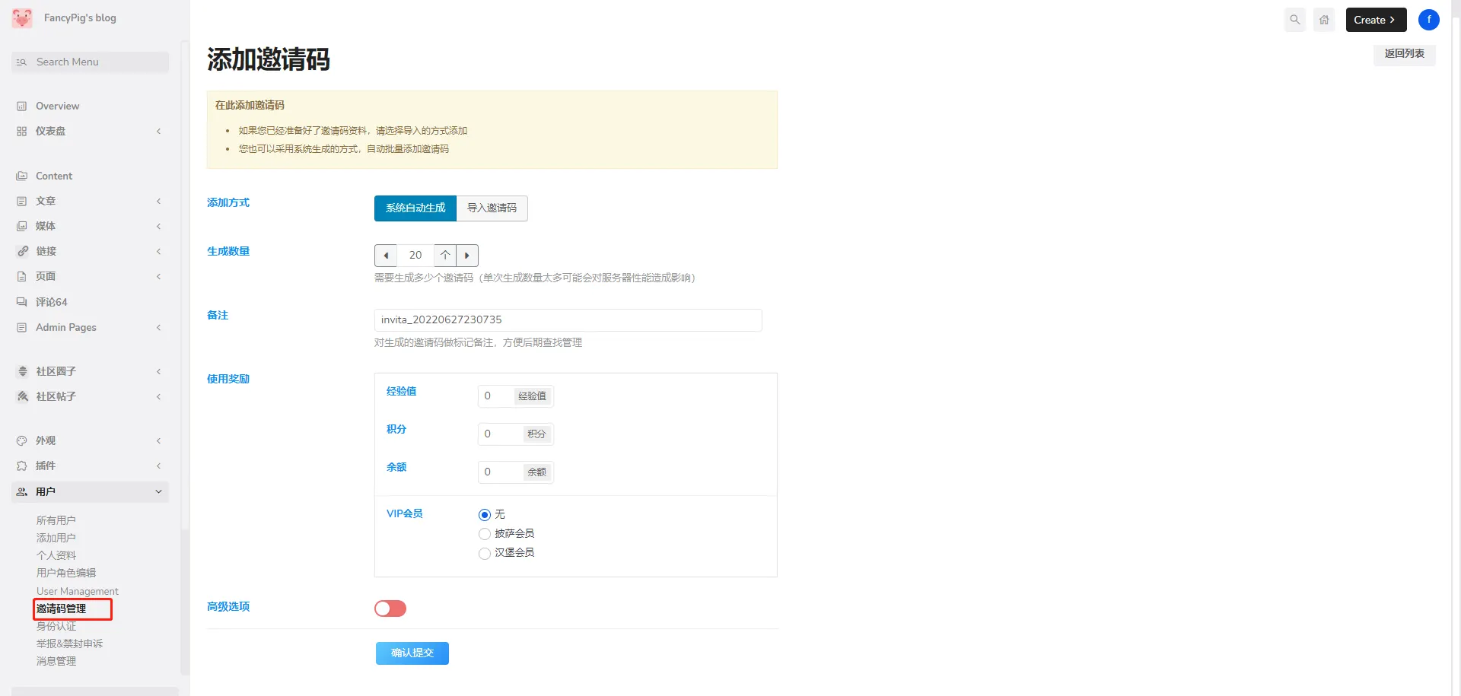Open 身份认证 menu item
Screen dimensions: 1461x696
click(x=56, y=626)
